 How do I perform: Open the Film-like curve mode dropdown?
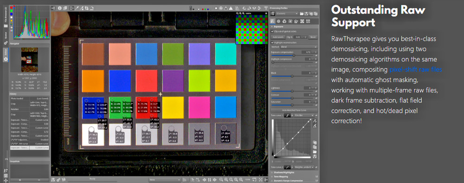(x=304, y=115)
